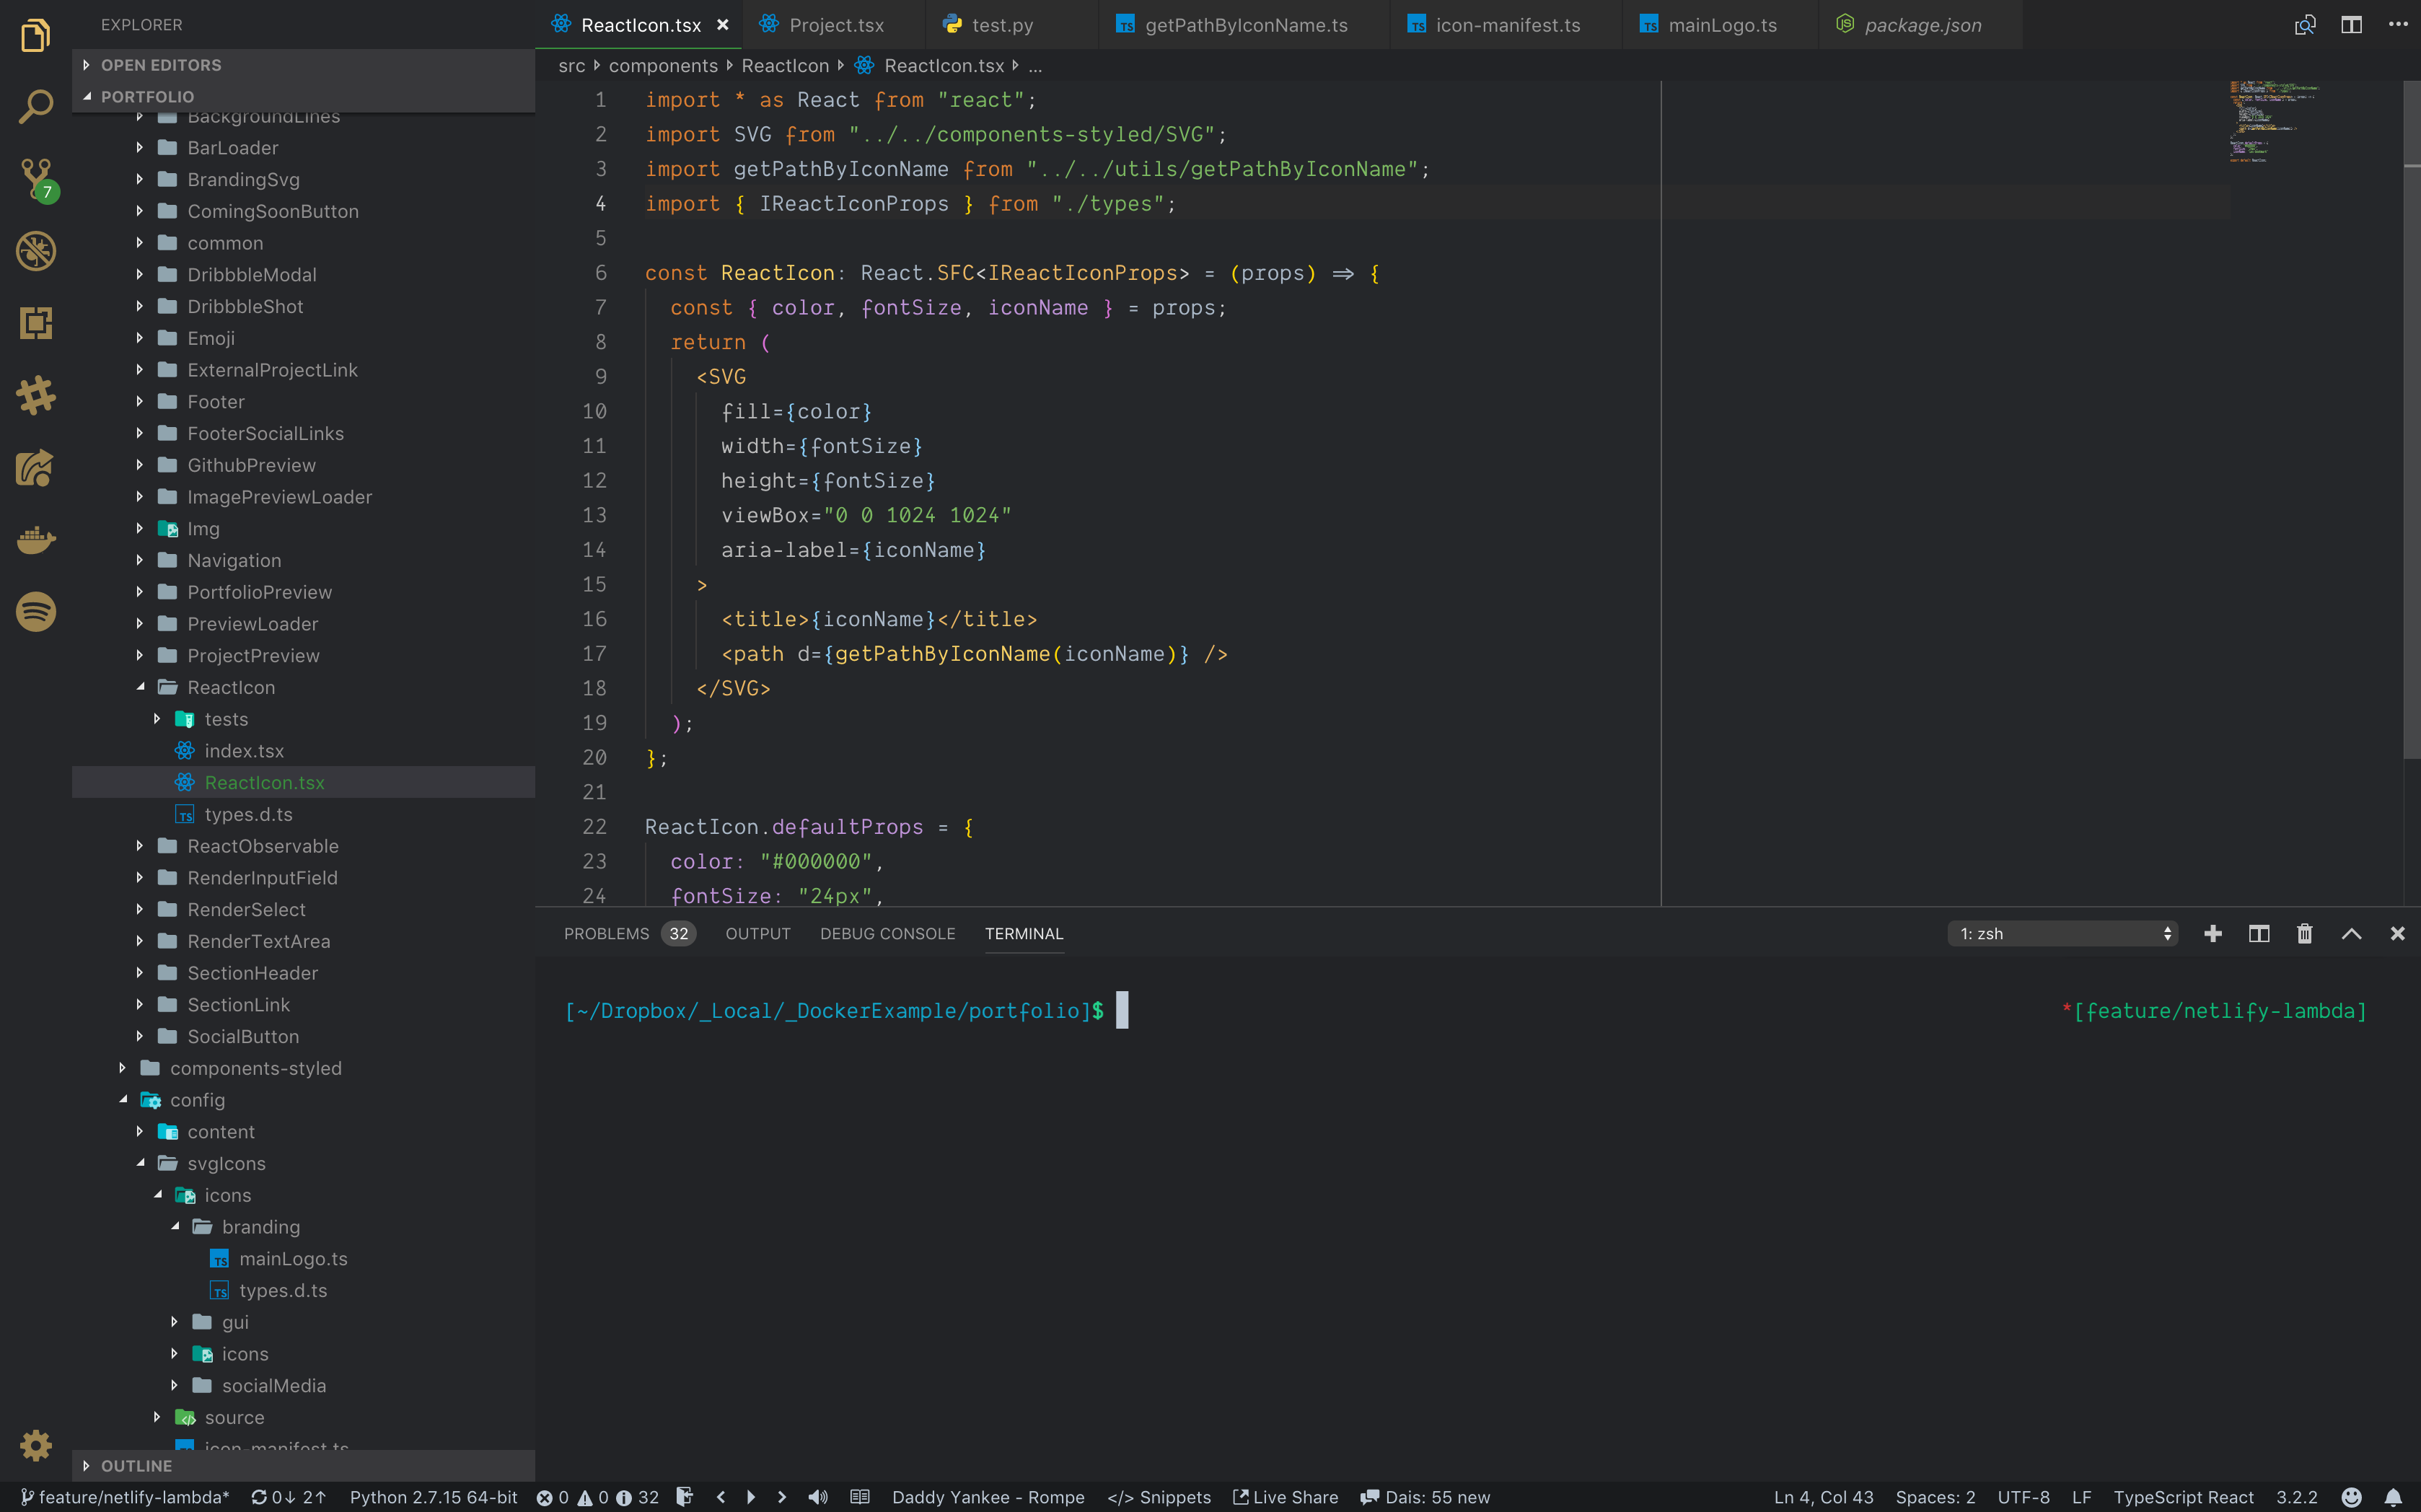The image size is (2421, 1512).
Task: Maximize terminal panel with chevron up
Action: tap(2351, 933)
